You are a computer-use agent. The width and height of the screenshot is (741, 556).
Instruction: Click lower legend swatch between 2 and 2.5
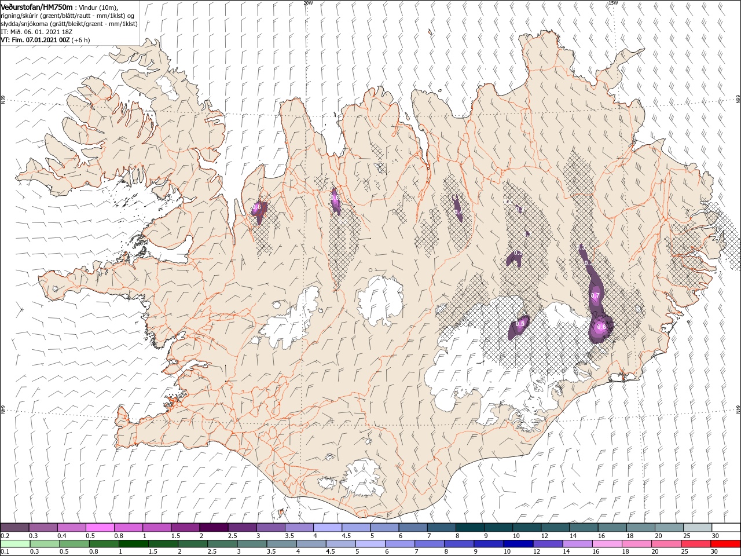pos(193,544)
